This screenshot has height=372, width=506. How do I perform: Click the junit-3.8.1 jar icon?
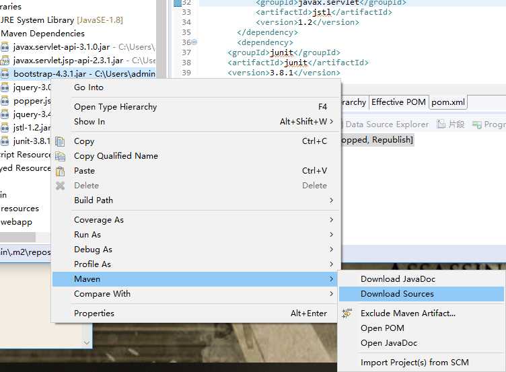(5, 141)
